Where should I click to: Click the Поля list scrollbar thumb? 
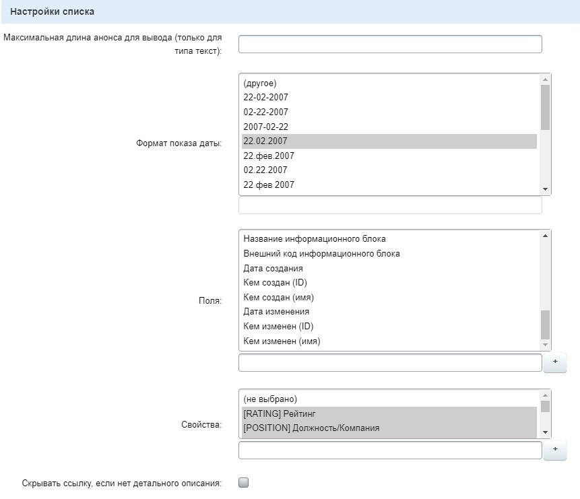[545, 324]
